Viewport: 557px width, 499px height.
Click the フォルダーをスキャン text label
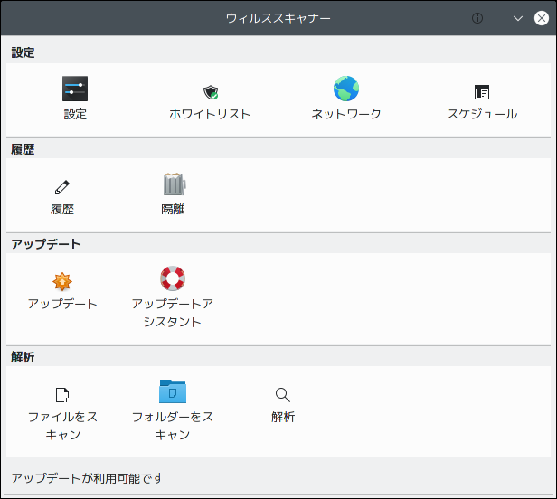173,426
